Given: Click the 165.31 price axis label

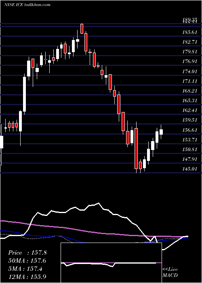Looking at the screenshot, I should tap(190, 101).
